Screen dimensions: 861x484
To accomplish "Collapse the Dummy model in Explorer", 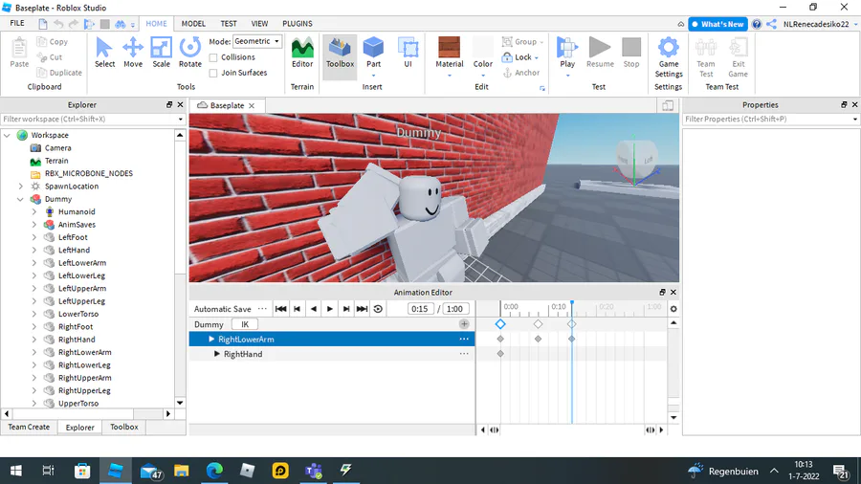I will [x=20, y=199].
